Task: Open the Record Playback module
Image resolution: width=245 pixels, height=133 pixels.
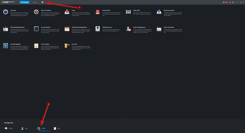Action: pyautogui.click(x=47, y=13)
